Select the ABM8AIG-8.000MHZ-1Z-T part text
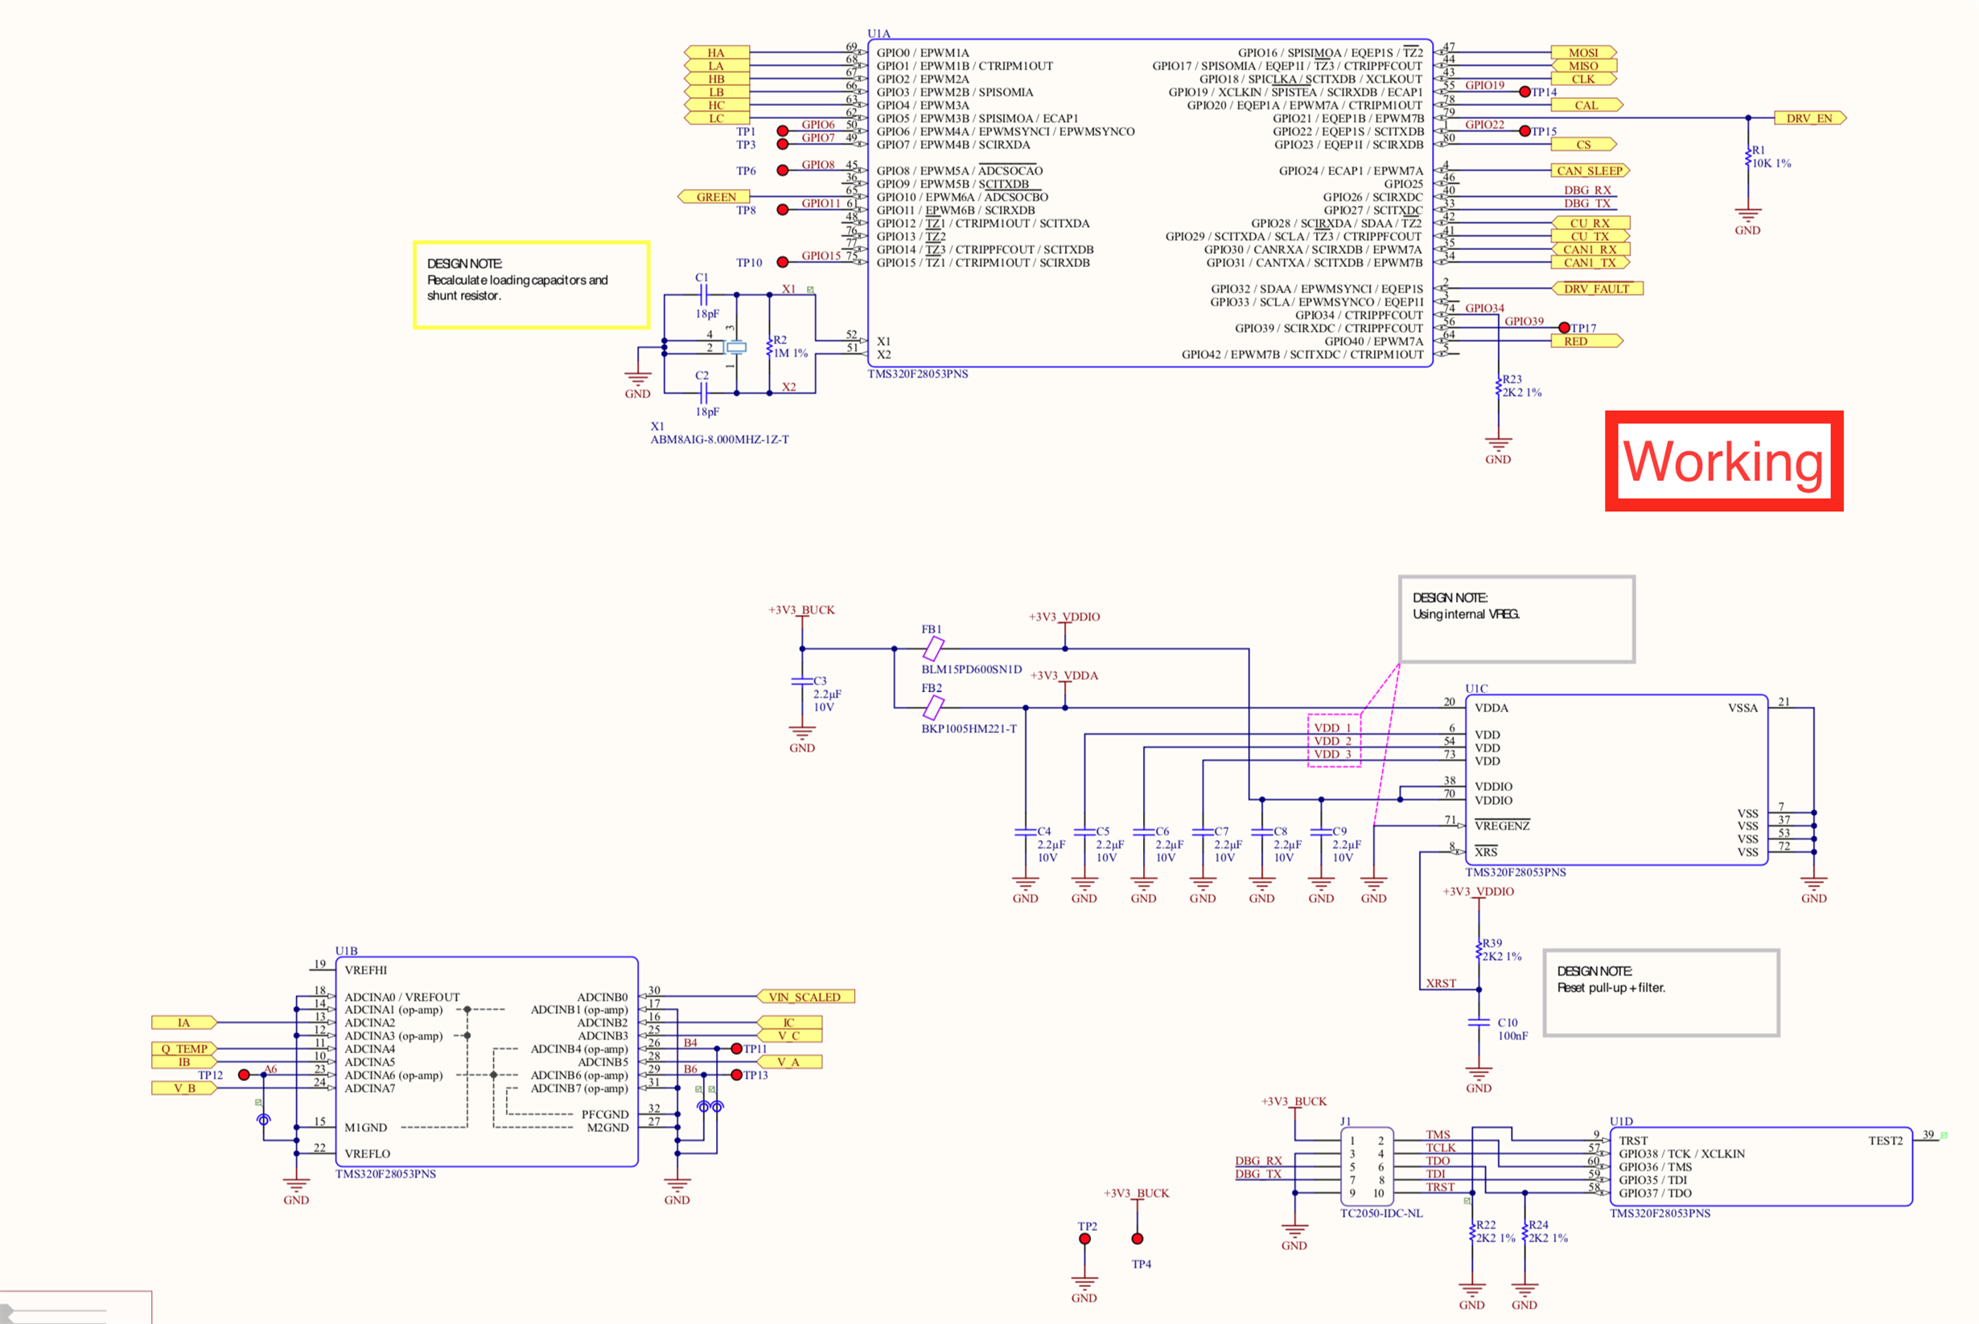This screenshot has height=1324, width=1979. [x=720, y=439]
